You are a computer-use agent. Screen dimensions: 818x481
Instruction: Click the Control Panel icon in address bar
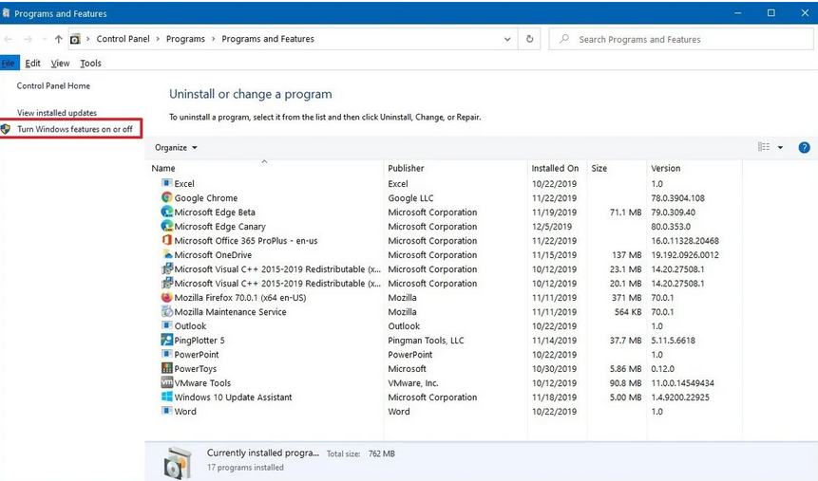(75, 39)
